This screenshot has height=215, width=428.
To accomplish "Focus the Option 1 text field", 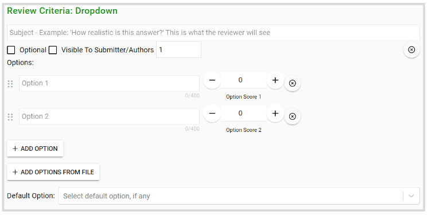I will 109,83.
